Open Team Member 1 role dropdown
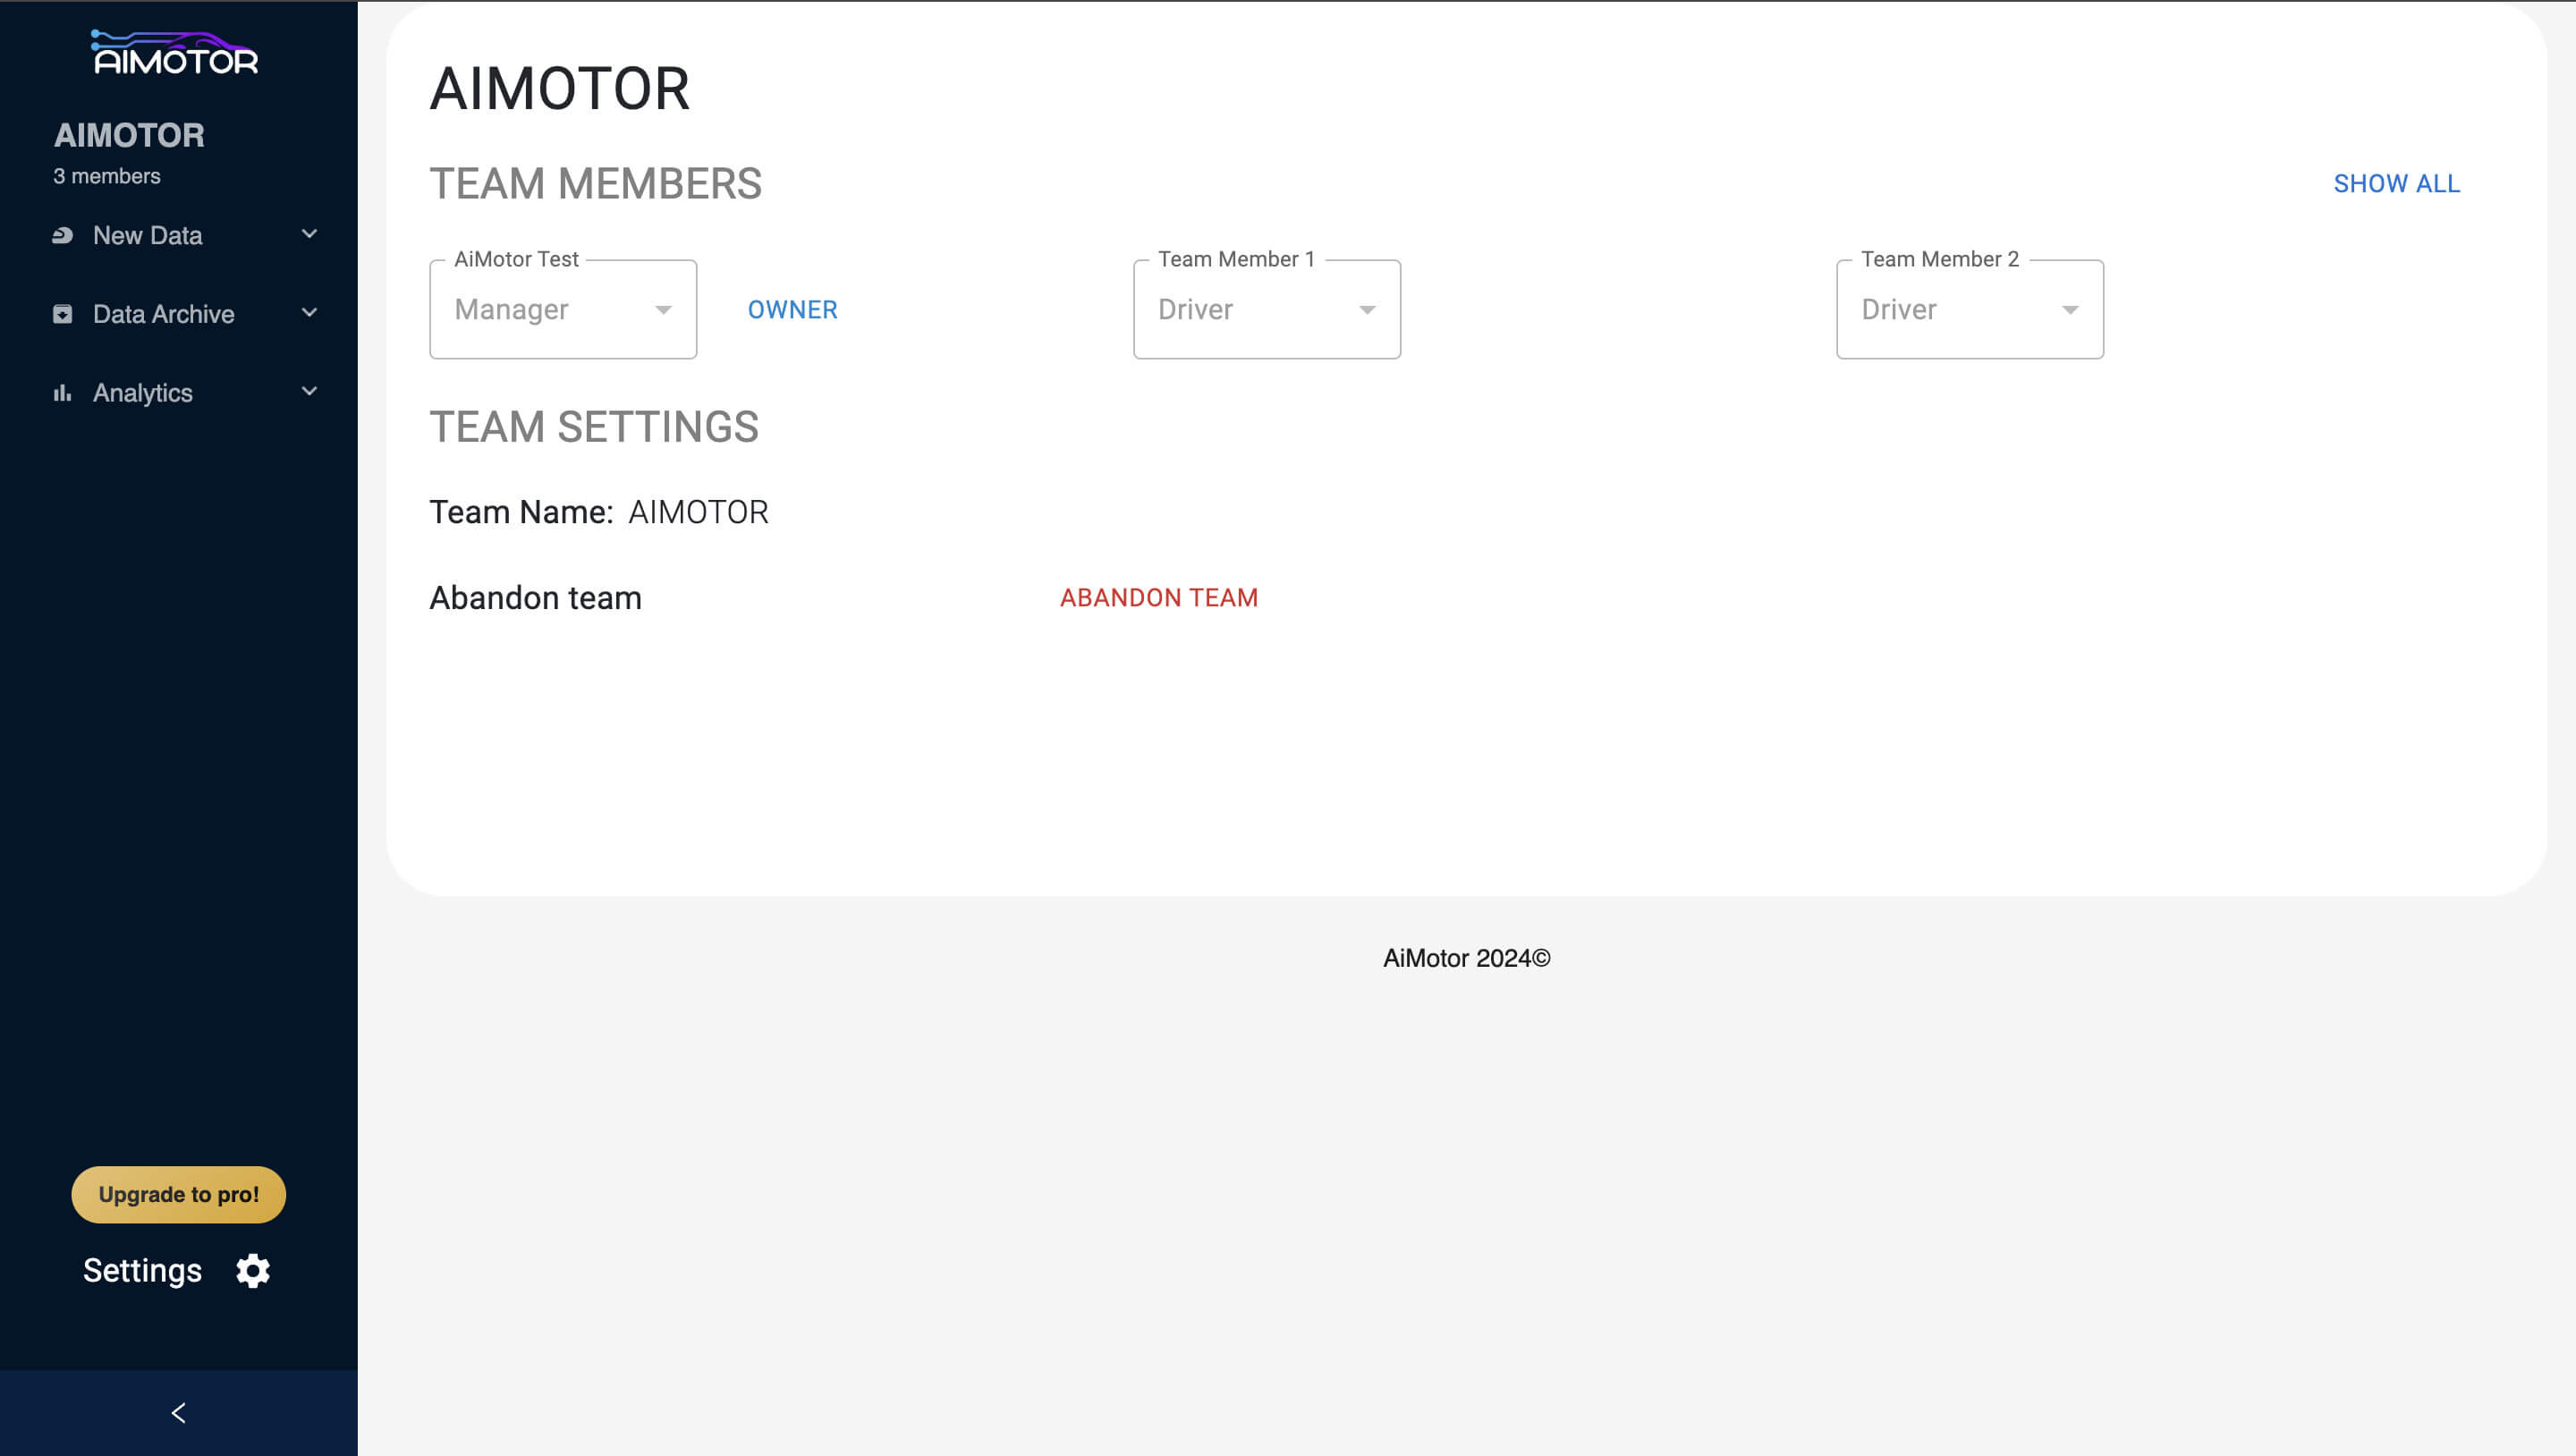 point(1266,310)
